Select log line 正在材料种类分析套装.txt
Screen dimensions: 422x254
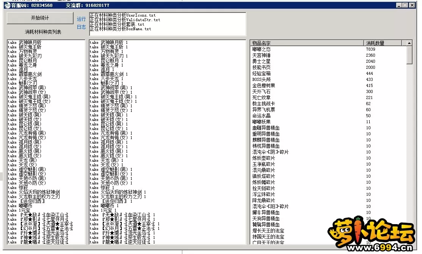pyautogui.click(x=117, y=25)
